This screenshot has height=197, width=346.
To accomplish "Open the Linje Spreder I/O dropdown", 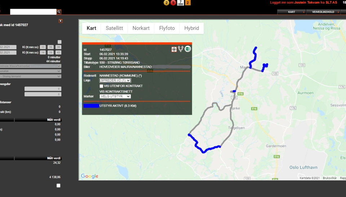I will (115, 81).
